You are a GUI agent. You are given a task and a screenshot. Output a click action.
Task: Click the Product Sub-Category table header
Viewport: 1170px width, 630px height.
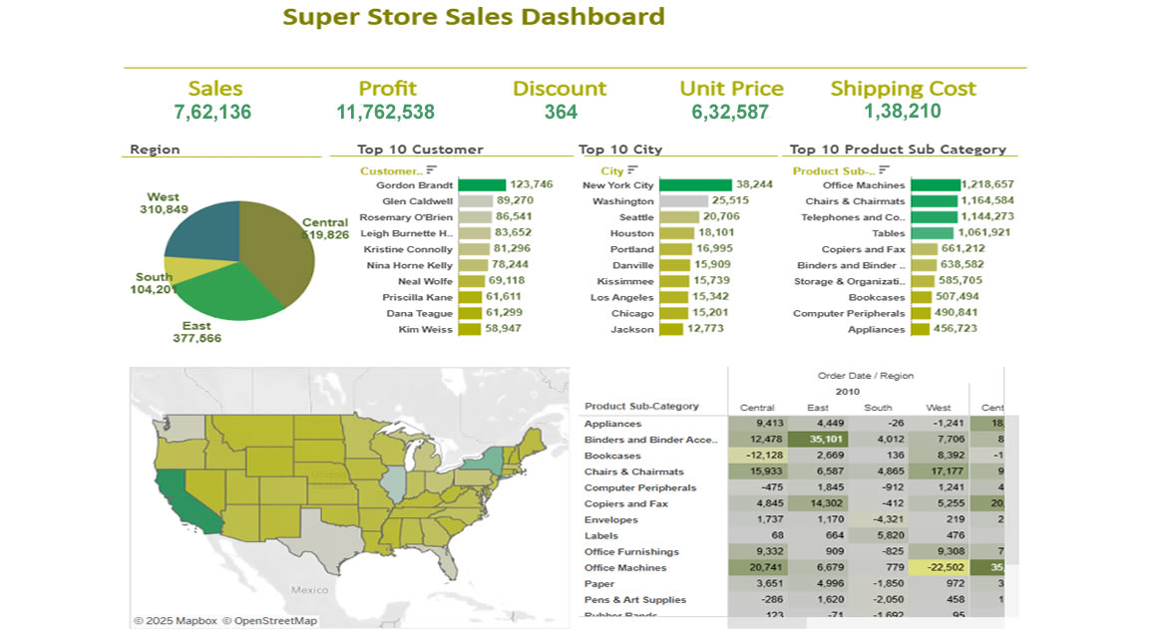[x=641, y=407]
